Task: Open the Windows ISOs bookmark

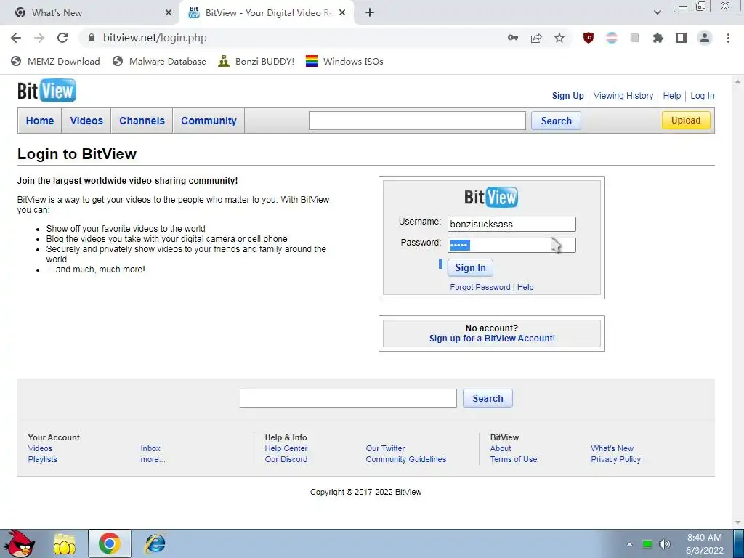Action: (x=344, y=61)
